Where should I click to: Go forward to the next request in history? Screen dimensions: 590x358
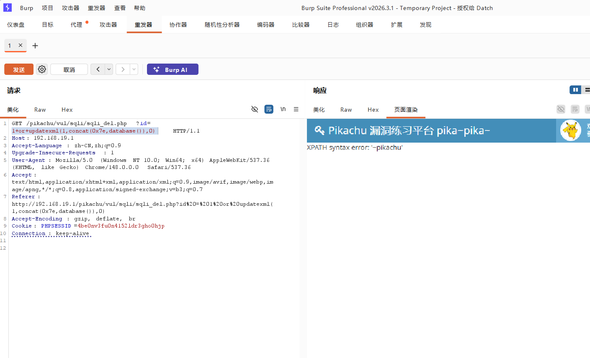click(123, 69)
